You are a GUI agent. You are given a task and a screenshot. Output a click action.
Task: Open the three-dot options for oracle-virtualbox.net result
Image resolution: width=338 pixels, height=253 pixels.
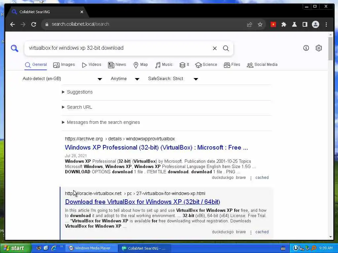251,233
